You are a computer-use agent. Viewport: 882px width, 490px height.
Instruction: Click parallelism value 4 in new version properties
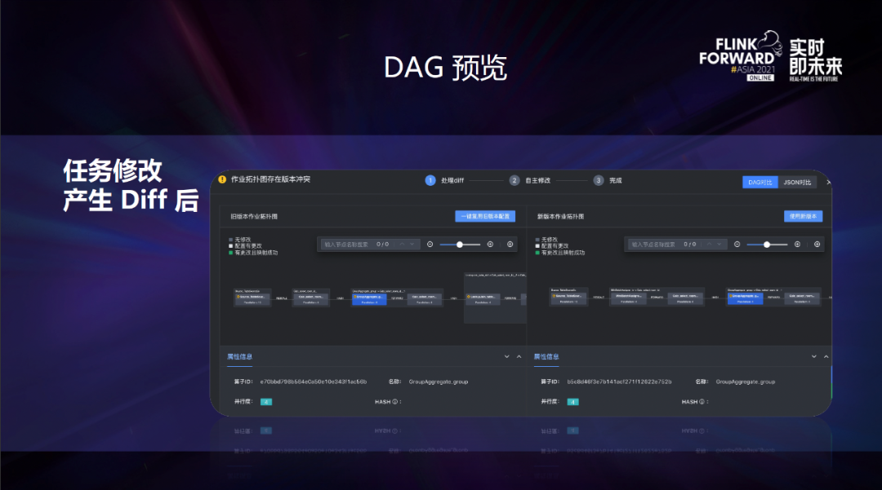(572, 402)
